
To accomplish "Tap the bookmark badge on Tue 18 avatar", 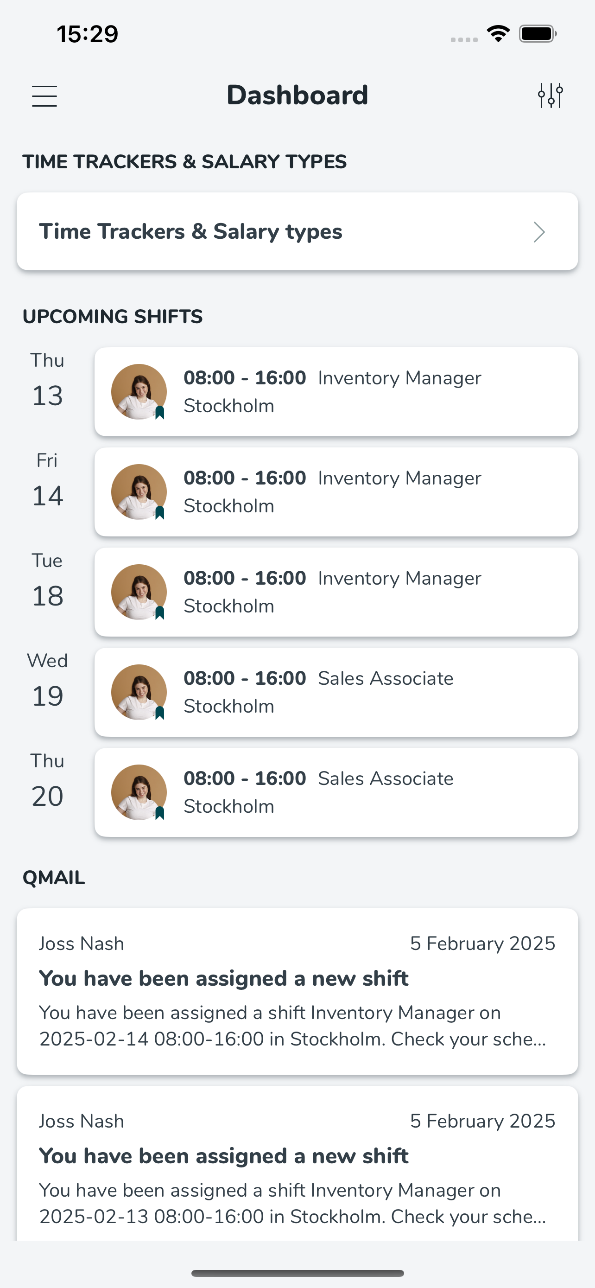I will 160,612.
